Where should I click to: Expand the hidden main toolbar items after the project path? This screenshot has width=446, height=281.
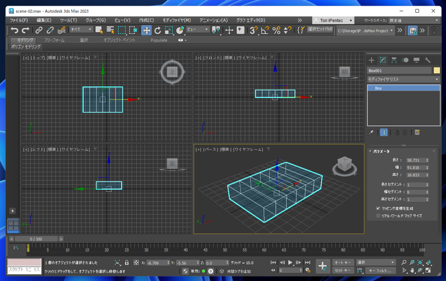tap(400, 31)
